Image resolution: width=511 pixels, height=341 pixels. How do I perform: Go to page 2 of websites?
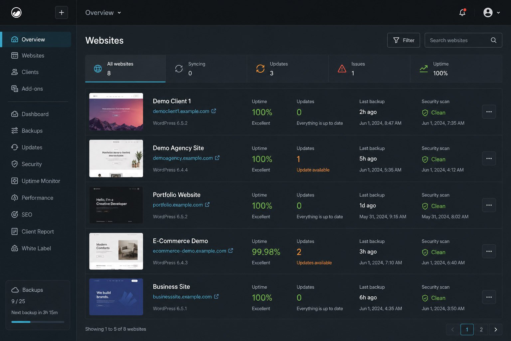[481, 329]
